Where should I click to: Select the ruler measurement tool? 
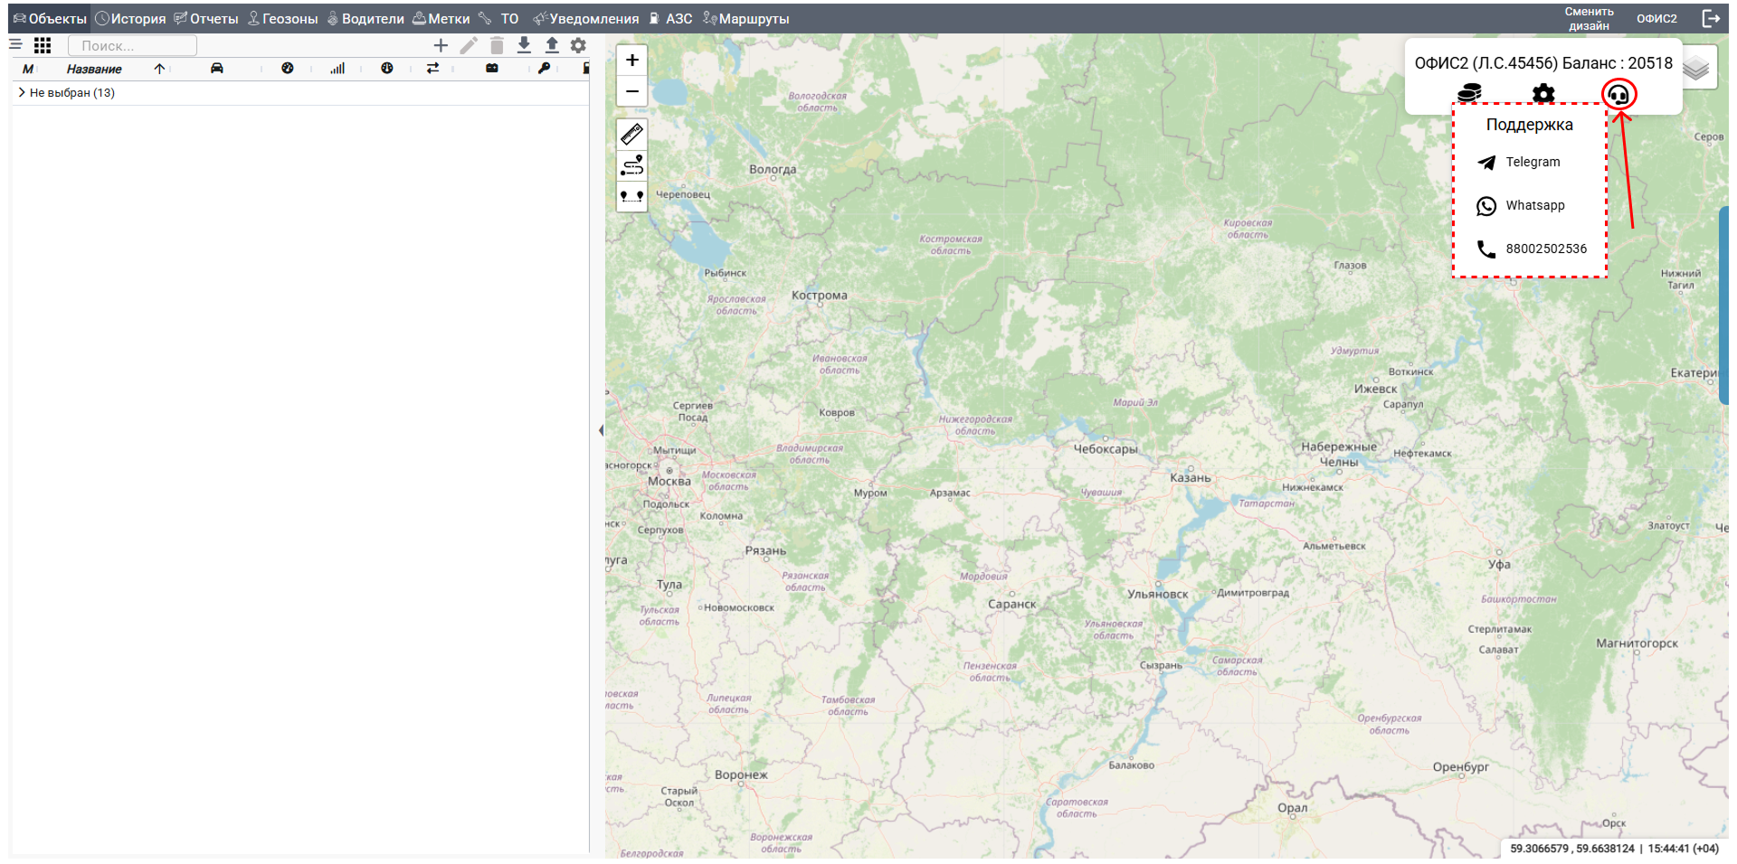[631, 135]
